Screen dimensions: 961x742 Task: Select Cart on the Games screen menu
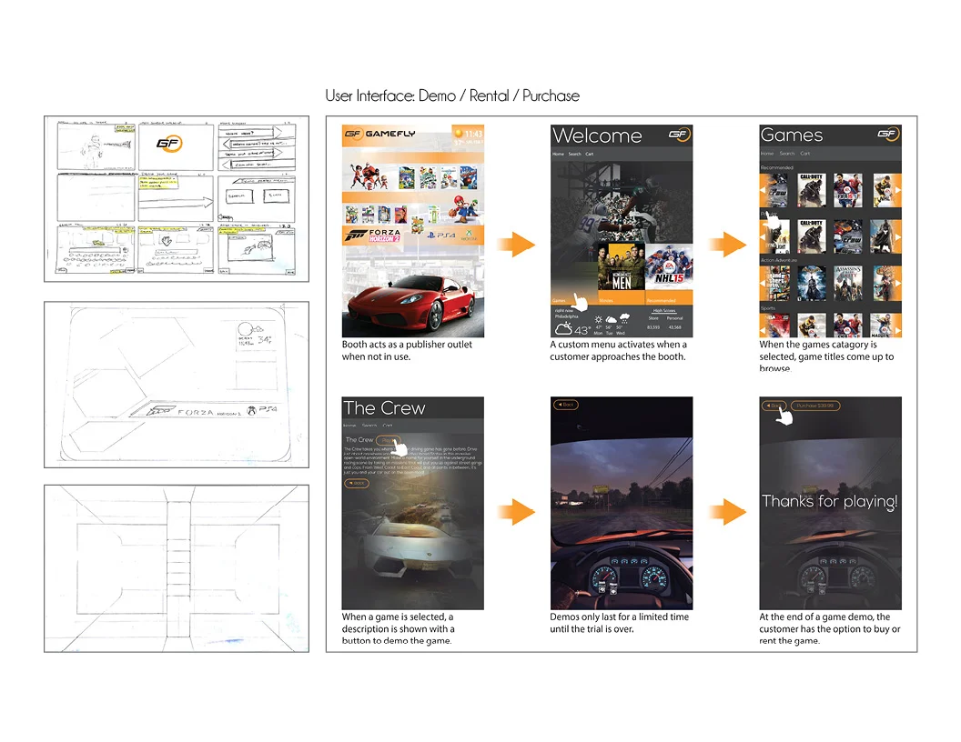(804, 154)
